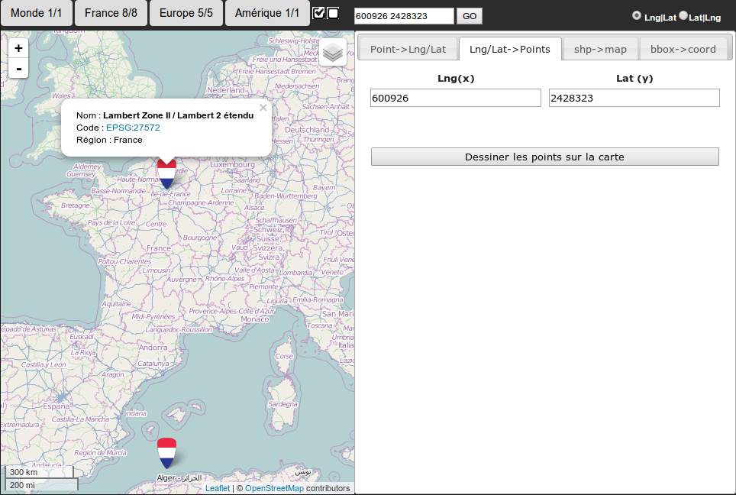Click the Région : France text in popup

[x=109, y=140]
